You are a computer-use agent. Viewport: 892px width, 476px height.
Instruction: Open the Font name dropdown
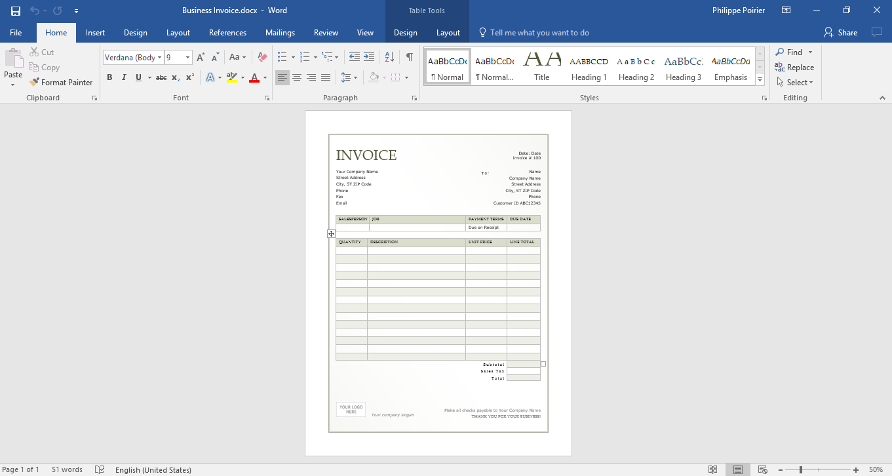[x=160, y=57]
